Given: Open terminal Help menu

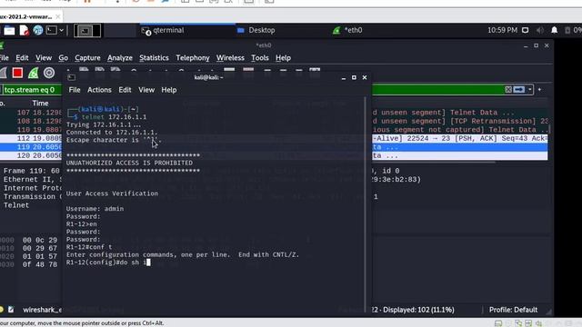Looking at the screenshot, I should pos(169,90).
